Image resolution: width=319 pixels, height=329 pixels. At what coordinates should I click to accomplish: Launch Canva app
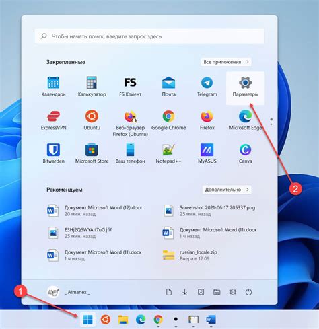pyautogui.click(x=245, y=154)
